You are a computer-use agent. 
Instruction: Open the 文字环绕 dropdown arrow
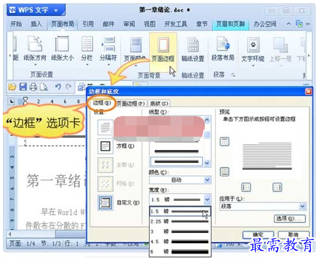point(253,65)
